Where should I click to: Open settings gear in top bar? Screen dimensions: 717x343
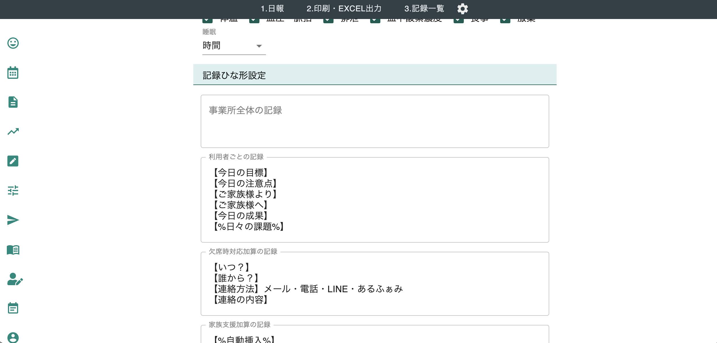pyautogui.click(x=462, y=9)
